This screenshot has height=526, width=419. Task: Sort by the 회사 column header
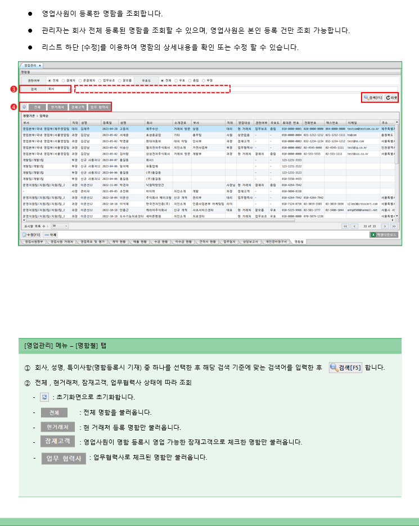pyautogui.click(x=159, y=123)
